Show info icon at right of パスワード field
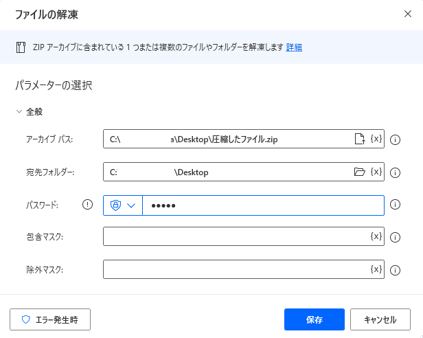 point(395,204)
